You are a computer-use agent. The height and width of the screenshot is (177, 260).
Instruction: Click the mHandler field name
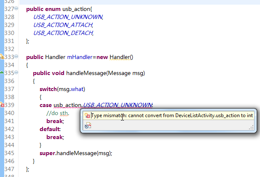click(x=80, y=57)
